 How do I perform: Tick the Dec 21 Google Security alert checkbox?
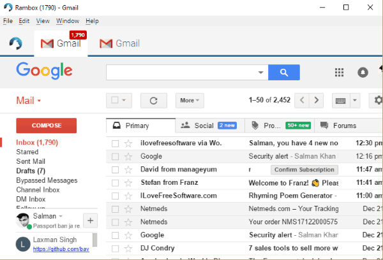point(116,235)
